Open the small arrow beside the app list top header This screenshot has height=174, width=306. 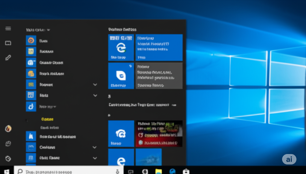click(48, 30)
